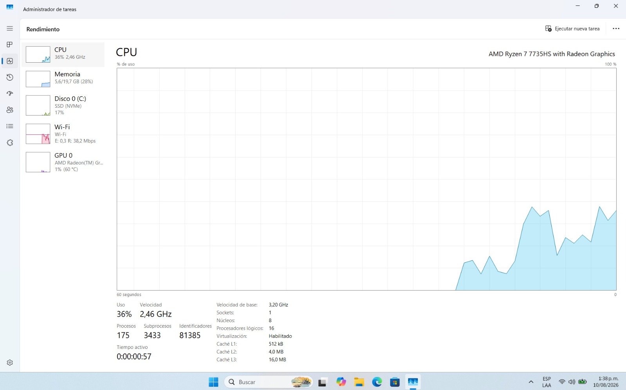This screenshot has width=626, height=390.
Task: Open the navigation hamburger menu
Action: tap(10, 29)
